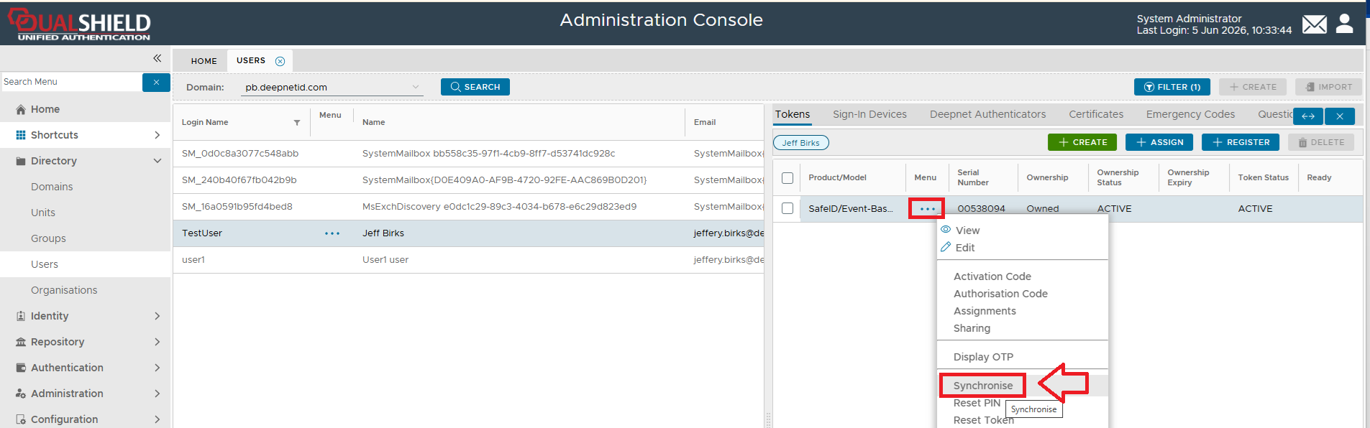
Task: Click the ASSIGN token button
Action: pyautogui.click(x=1159, y=142)
